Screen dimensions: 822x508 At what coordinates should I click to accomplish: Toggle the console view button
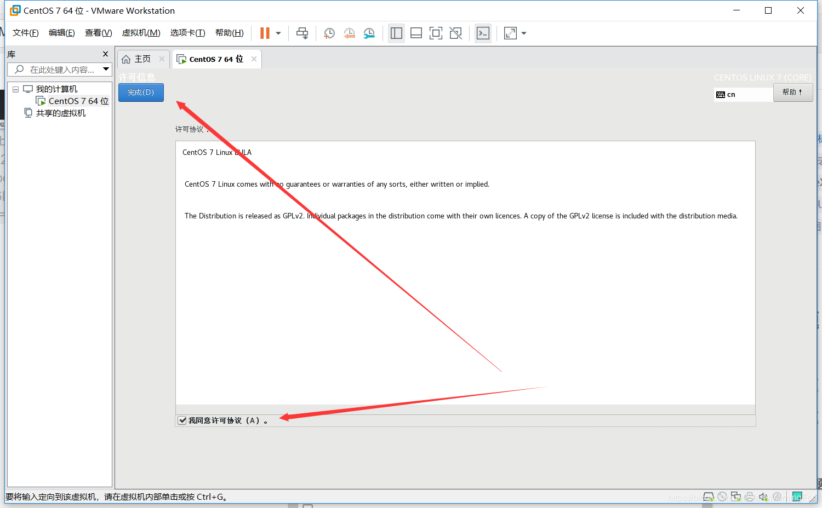[483, 33]
